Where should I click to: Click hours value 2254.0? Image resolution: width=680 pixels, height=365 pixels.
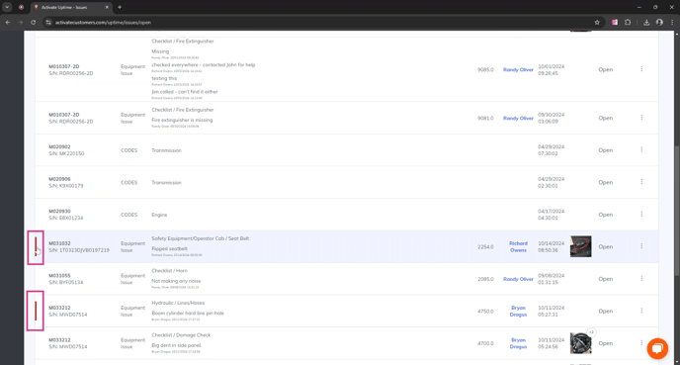[485, 247]
